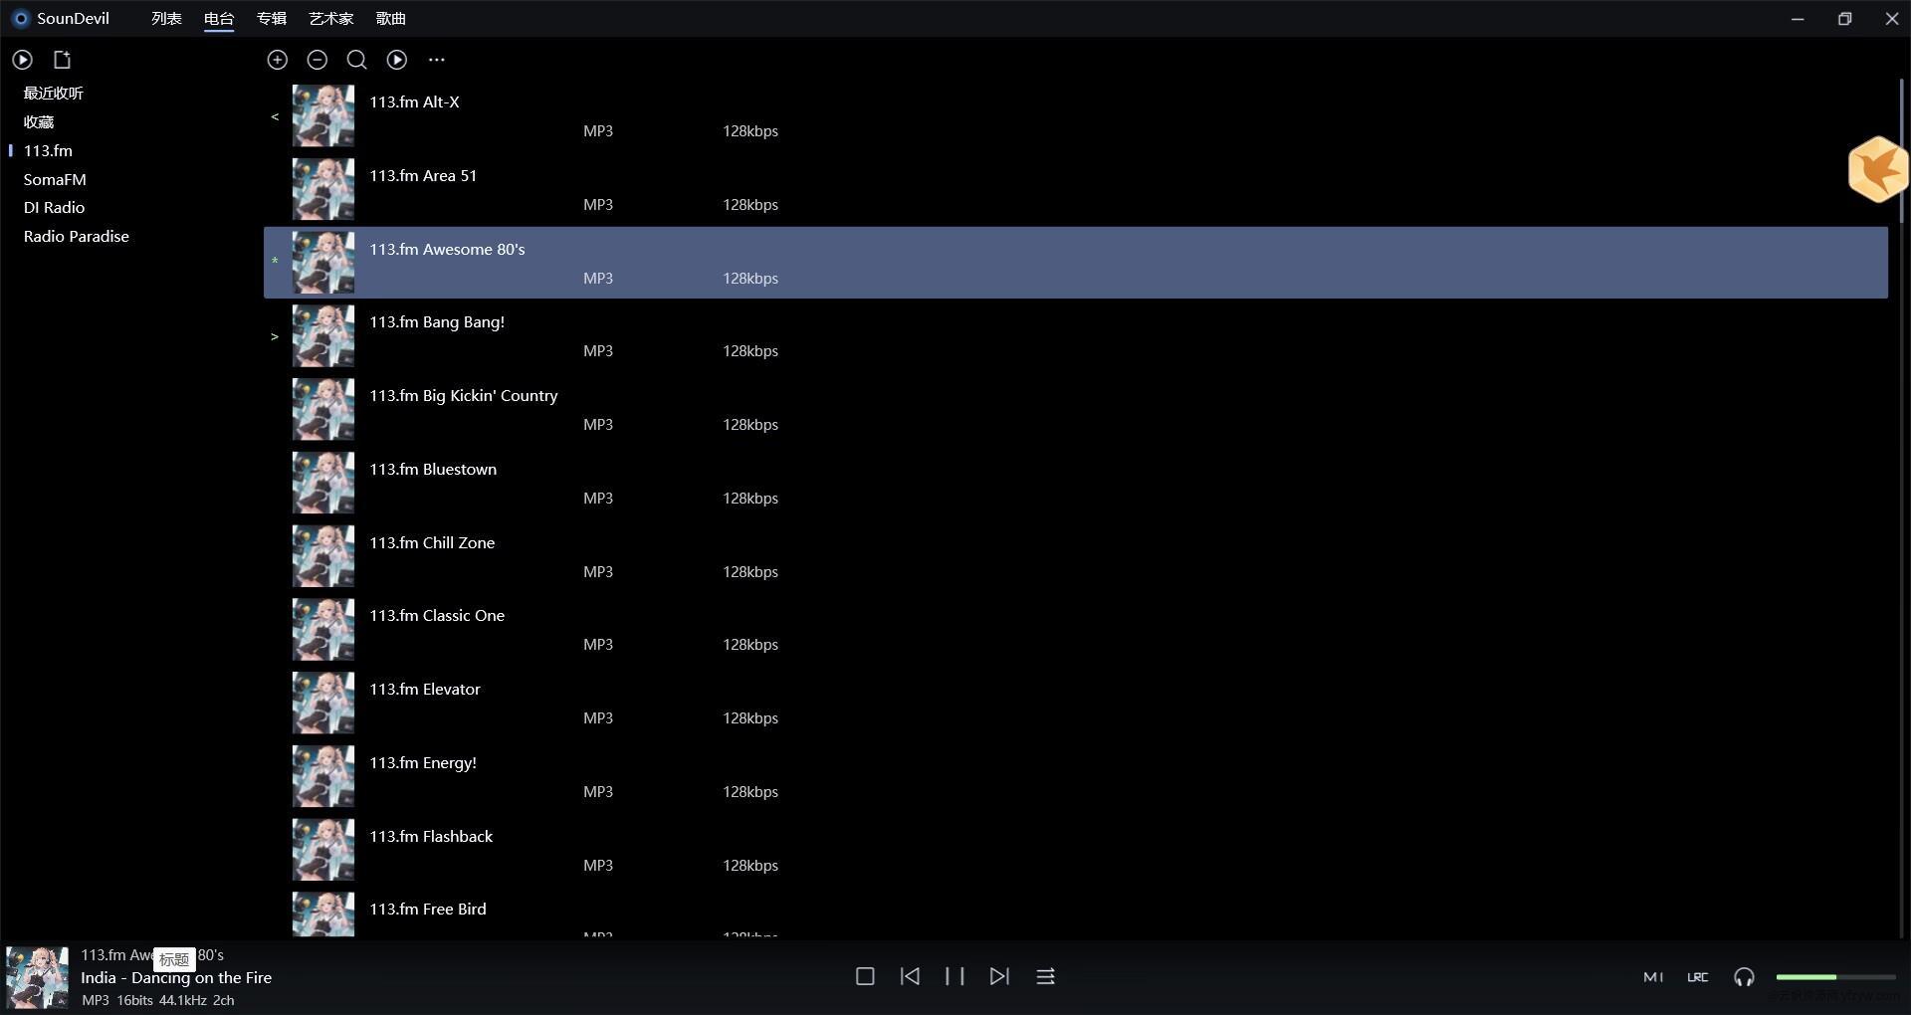The image size is (1911, 1015).
Task: Click the < marker beside Alt-X
Action: (x=275, y=116)
